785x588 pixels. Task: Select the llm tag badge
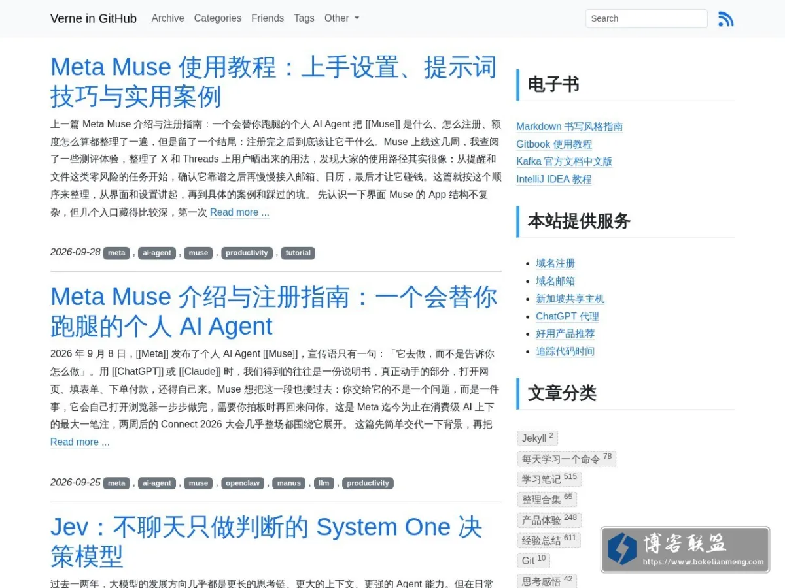coord(324,483)
